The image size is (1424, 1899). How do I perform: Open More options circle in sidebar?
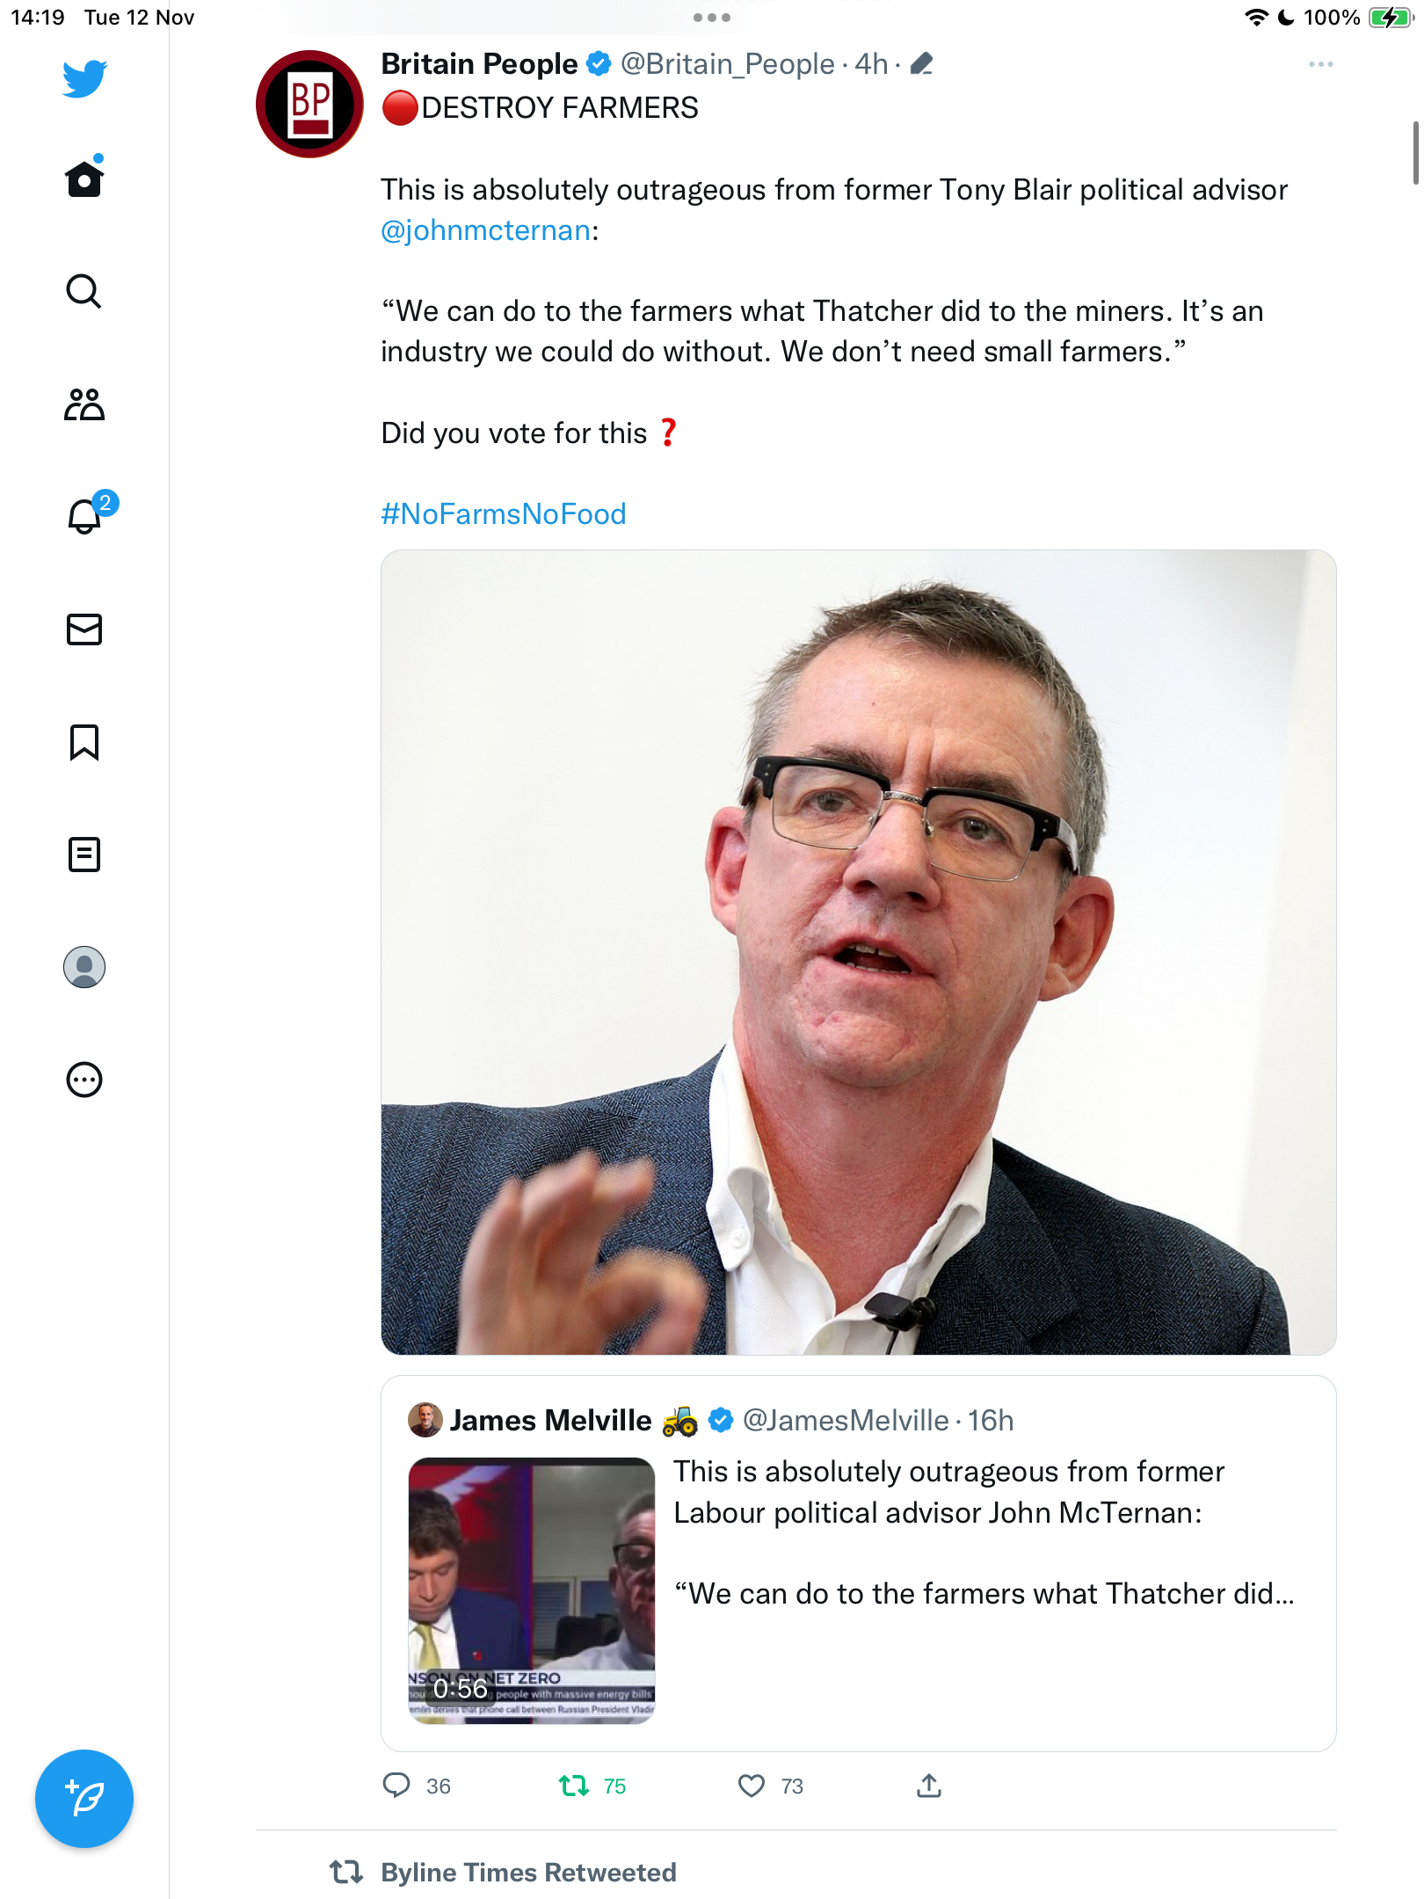(x=84, y=1080)
